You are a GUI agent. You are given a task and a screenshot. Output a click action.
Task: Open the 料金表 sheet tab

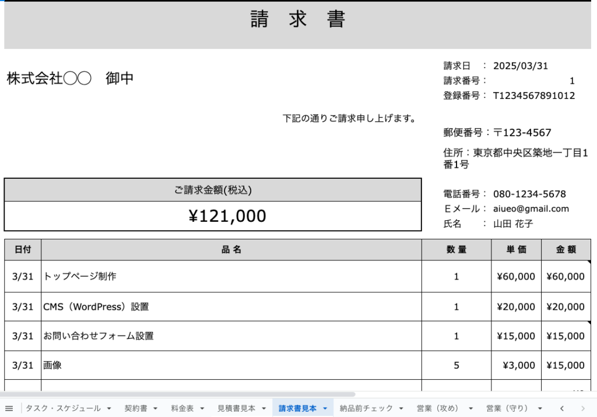(182, 408)
